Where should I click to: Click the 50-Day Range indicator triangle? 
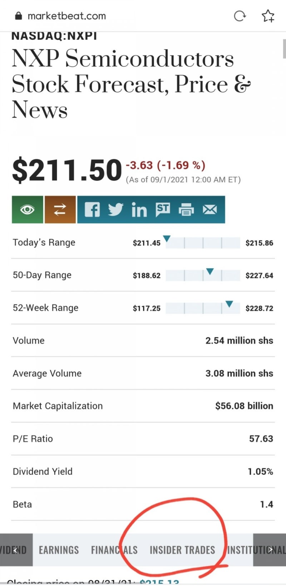(210, 272)
